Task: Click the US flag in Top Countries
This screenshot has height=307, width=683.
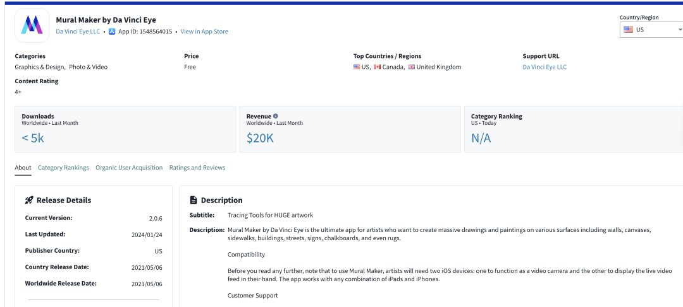Action: click(x=357, y=67)
